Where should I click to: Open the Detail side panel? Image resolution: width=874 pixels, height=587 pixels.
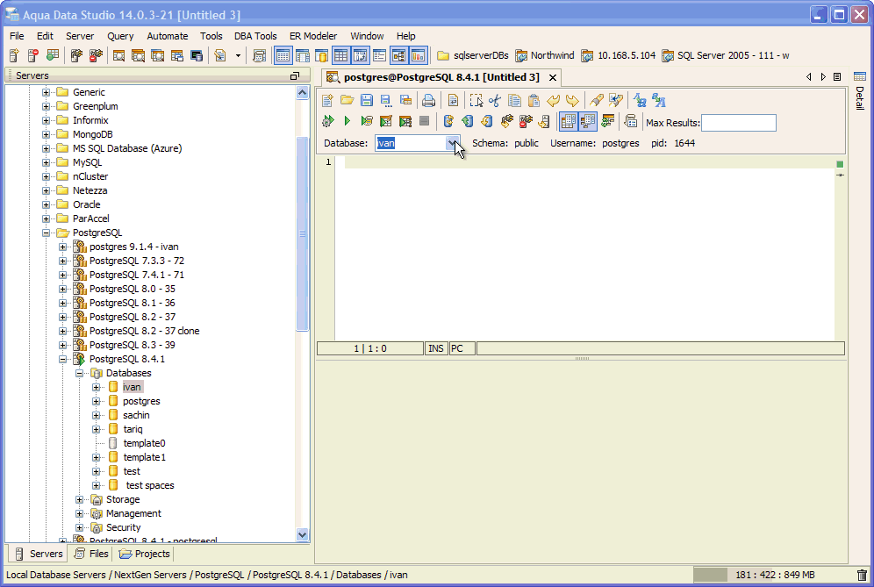pyautogui.click(x=859, y=92)
